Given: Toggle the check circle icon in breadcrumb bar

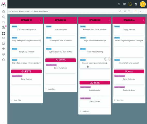Looking at the screenshot, I should coord(129,11).
